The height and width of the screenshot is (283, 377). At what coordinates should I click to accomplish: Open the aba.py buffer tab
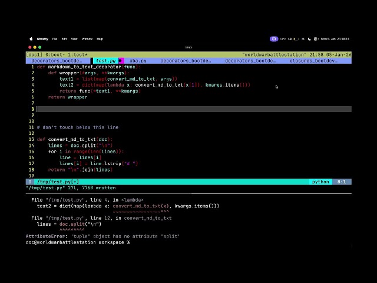(x=138, y=61)
